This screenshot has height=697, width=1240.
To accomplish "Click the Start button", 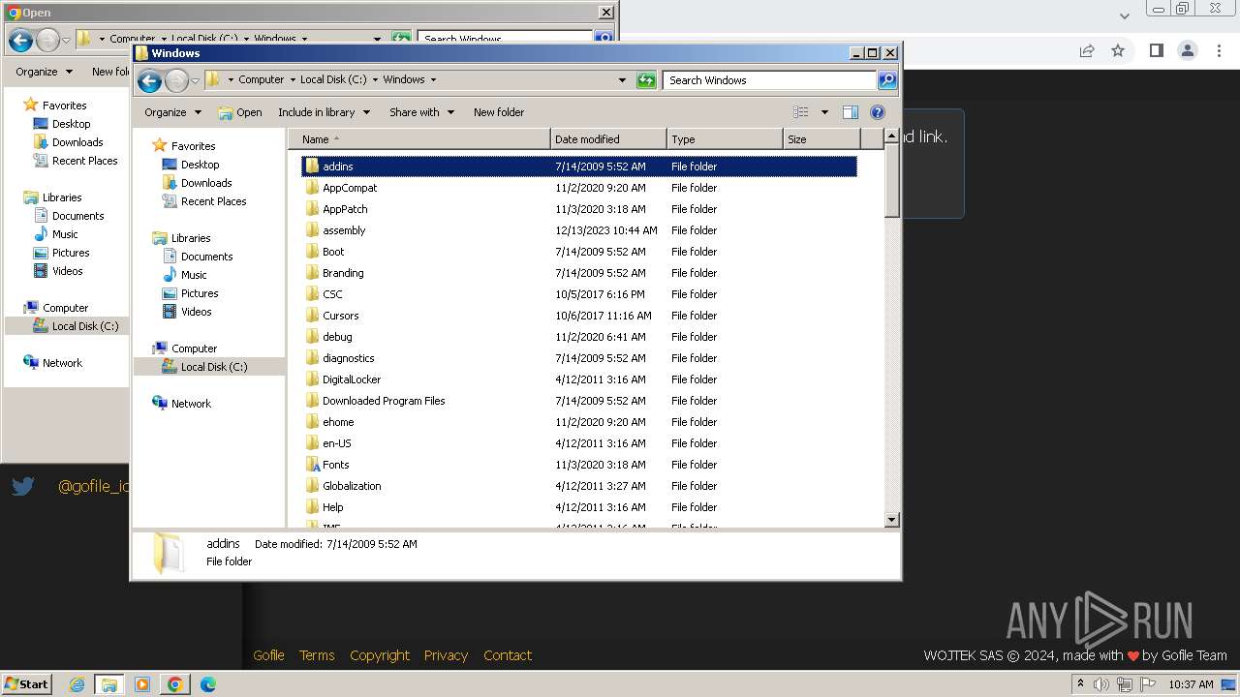I will tap(27, 684).
